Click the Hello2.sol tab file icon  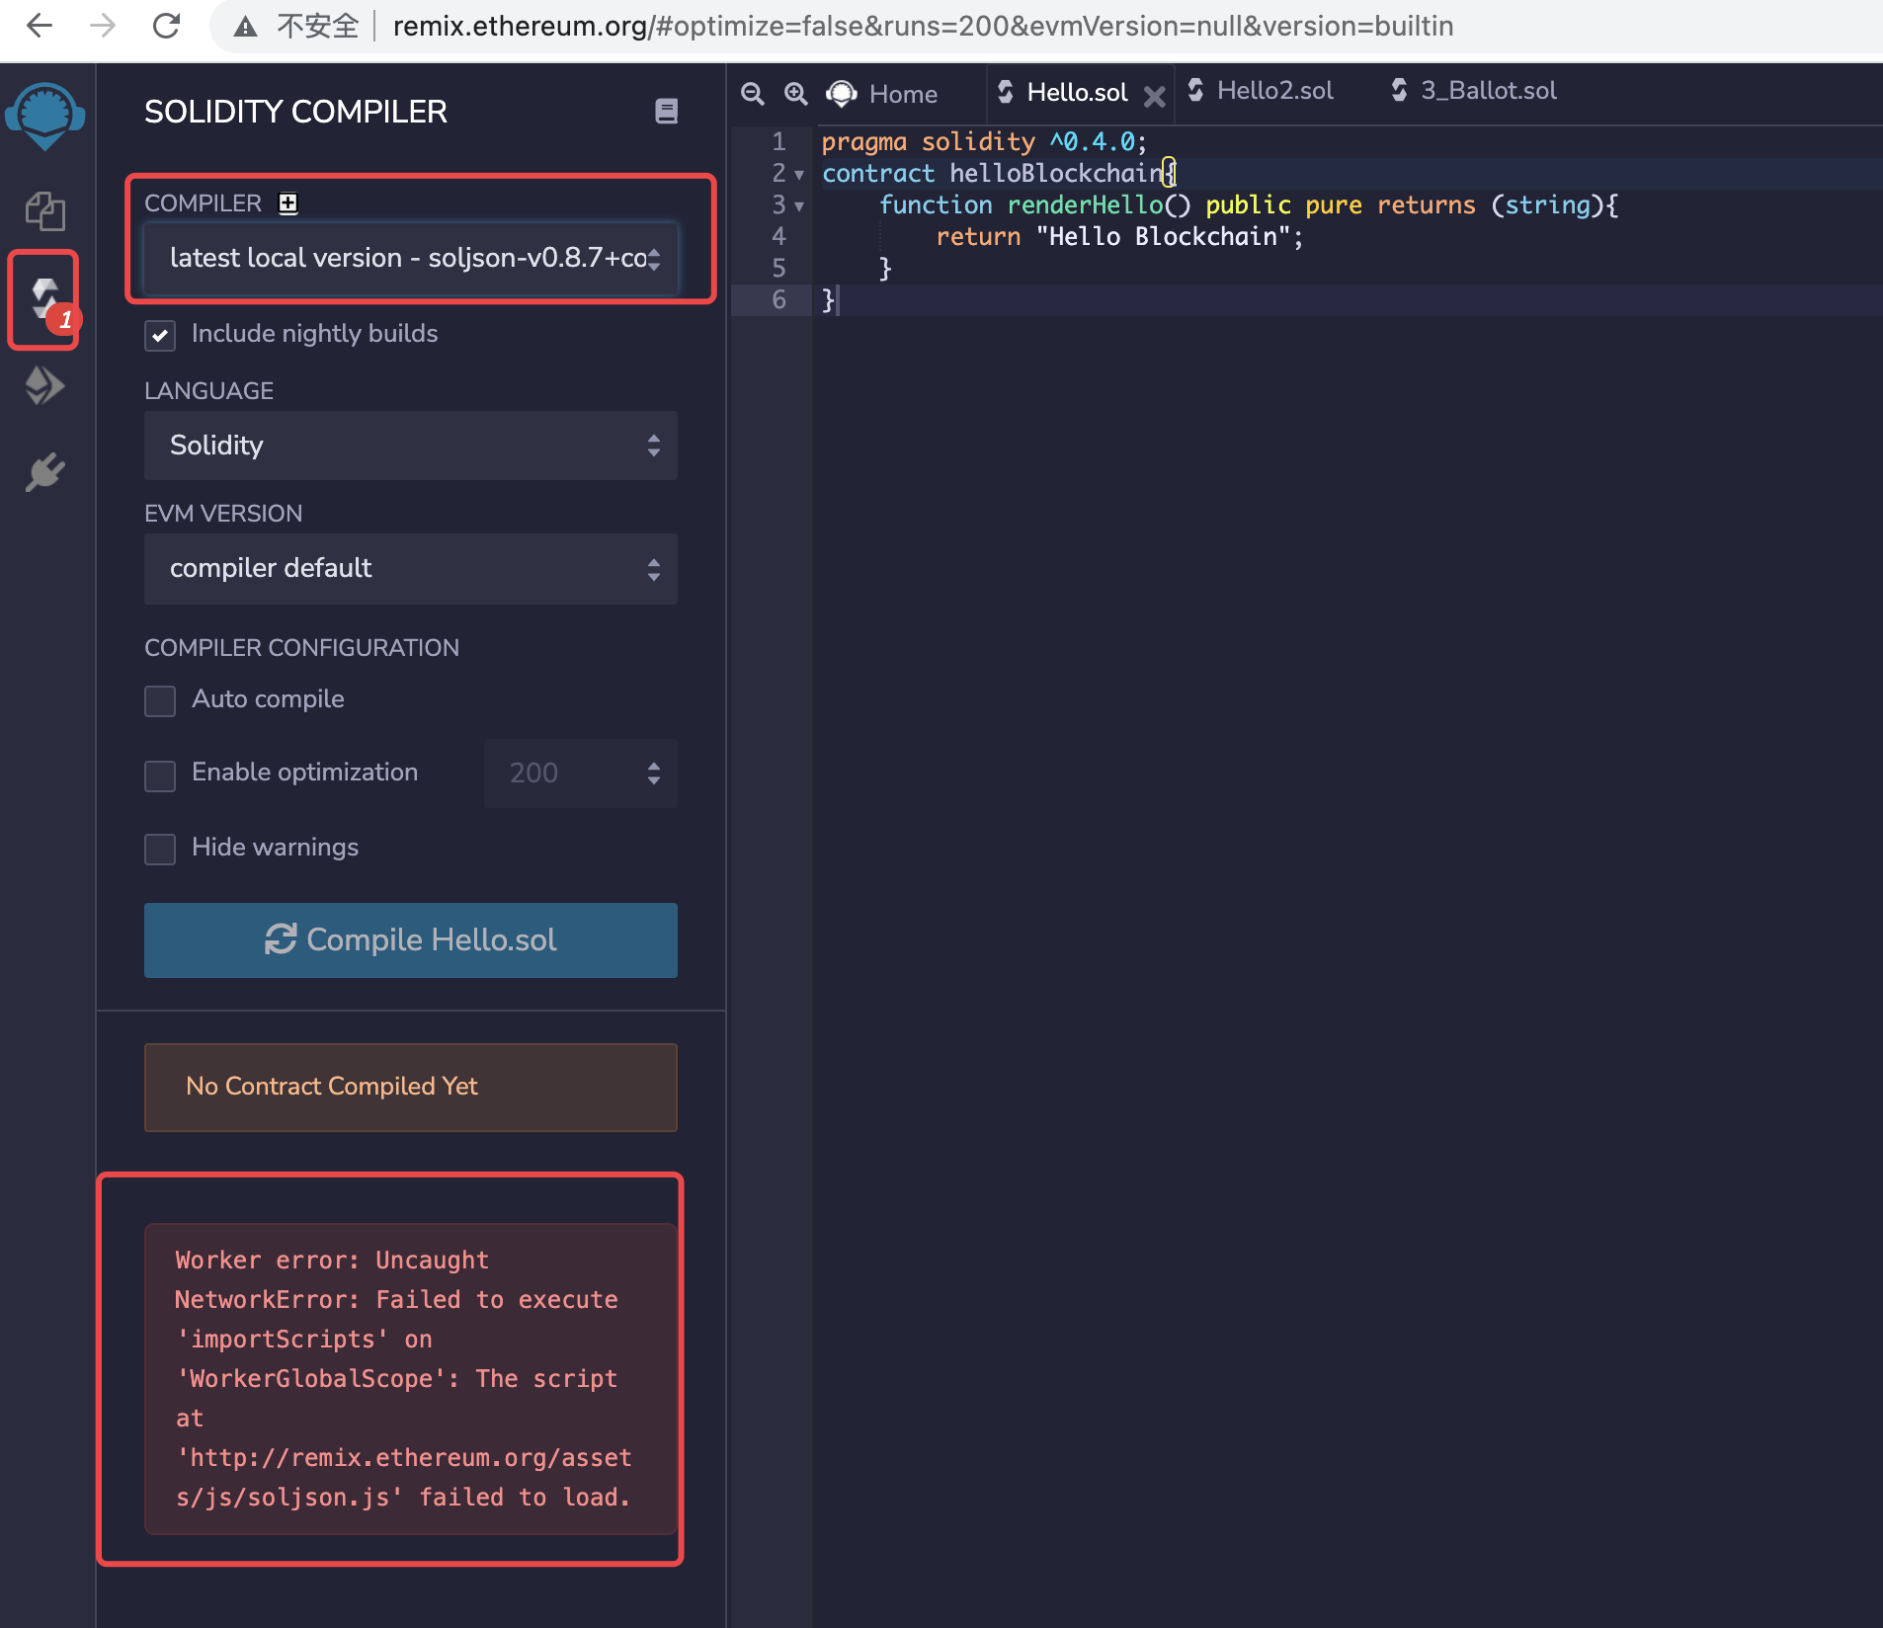click(x=1195, y=90)
